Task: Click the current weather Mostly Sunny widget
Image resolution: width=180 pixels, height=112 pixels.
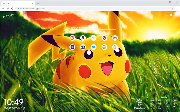Action: point(140,104)
